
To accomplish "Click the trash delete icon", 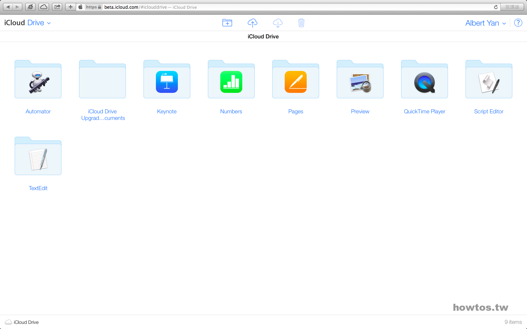I will 301,23.
